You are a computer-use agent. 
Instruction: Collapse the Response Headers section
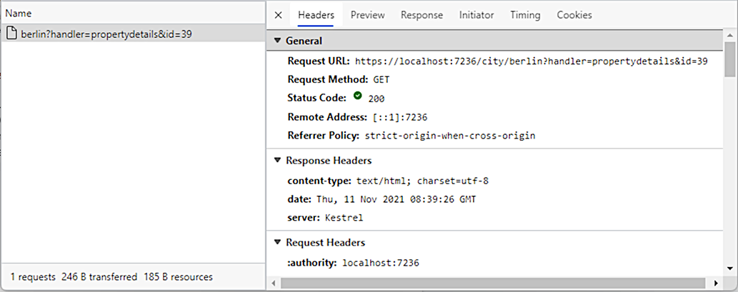point(278,161)
